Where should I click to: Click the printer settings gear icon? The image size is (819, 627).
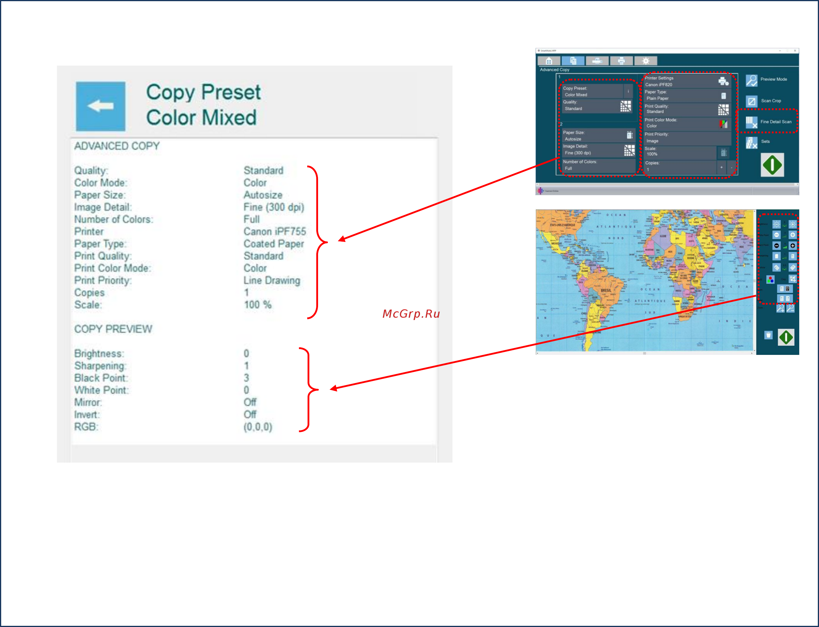[x=723, y=81]
